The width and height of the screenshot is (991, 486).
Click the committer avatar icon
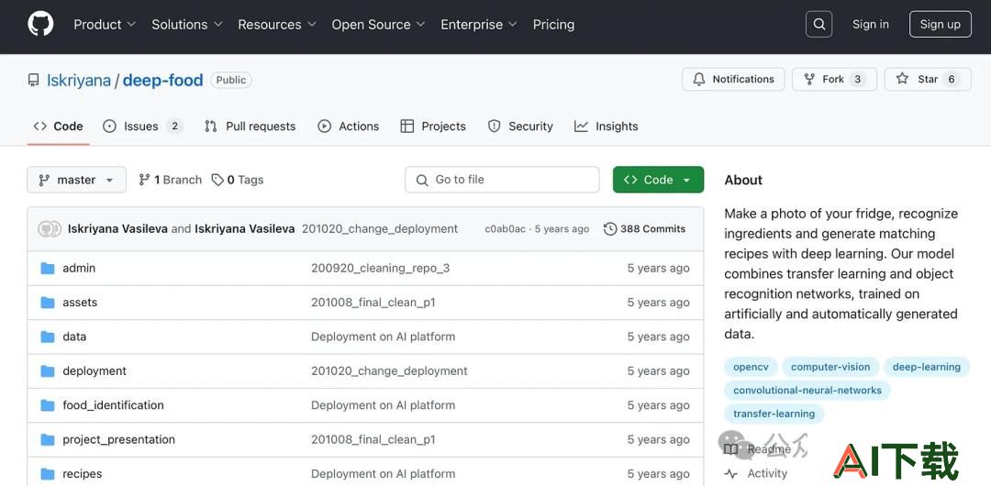click(50, 228)
